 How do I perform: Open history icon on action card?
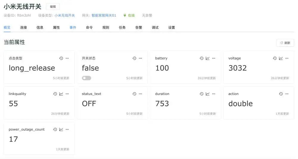click(281, 94)
